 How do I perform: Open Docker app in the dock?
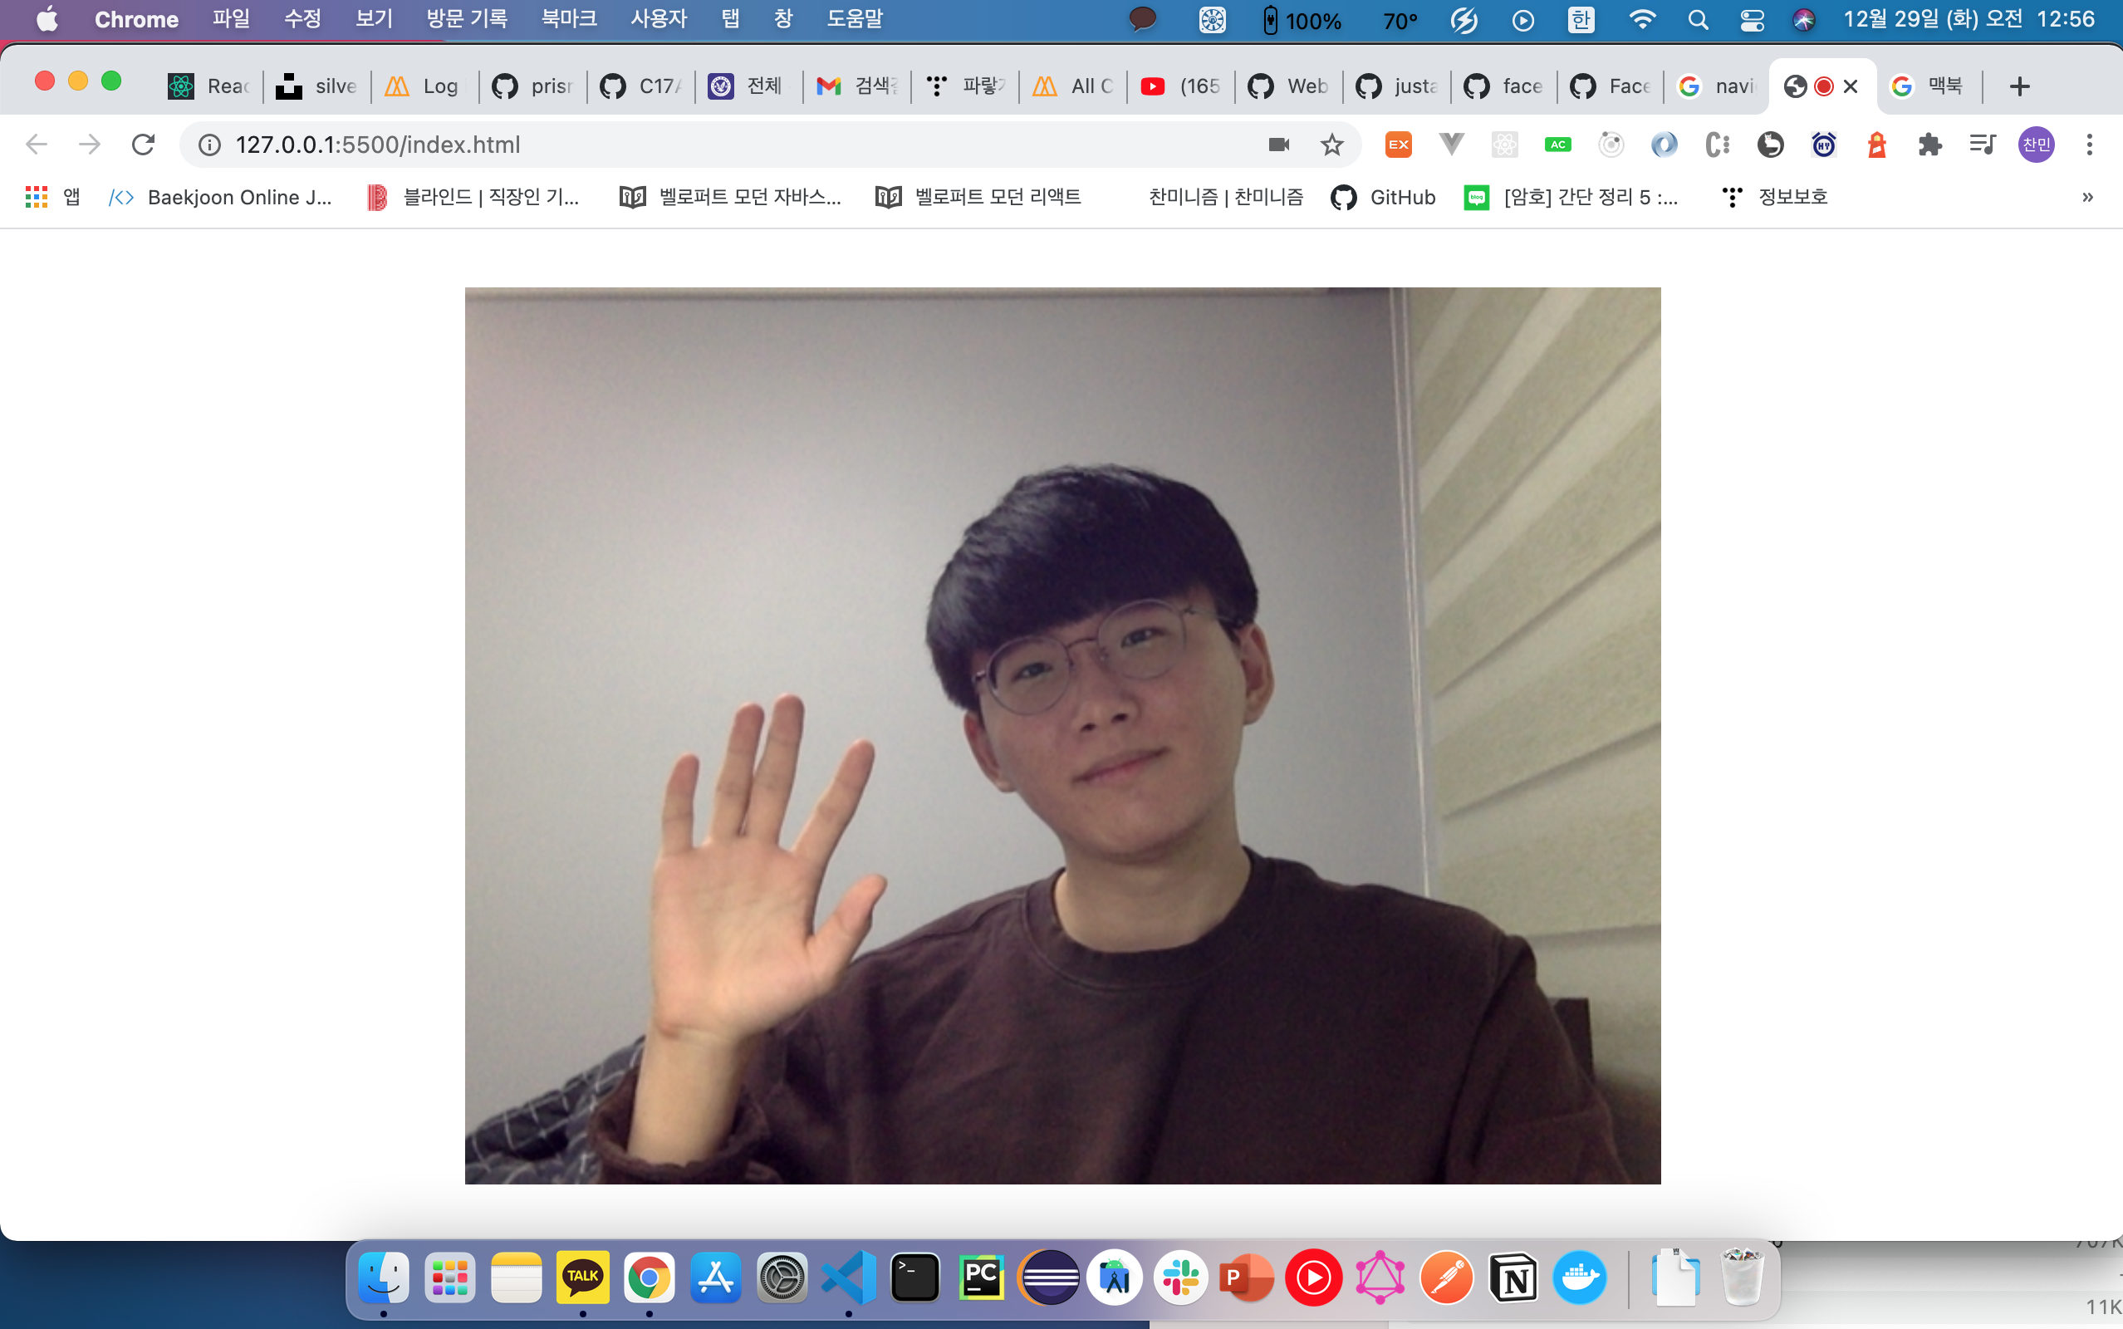[x=1580, y=1278]
